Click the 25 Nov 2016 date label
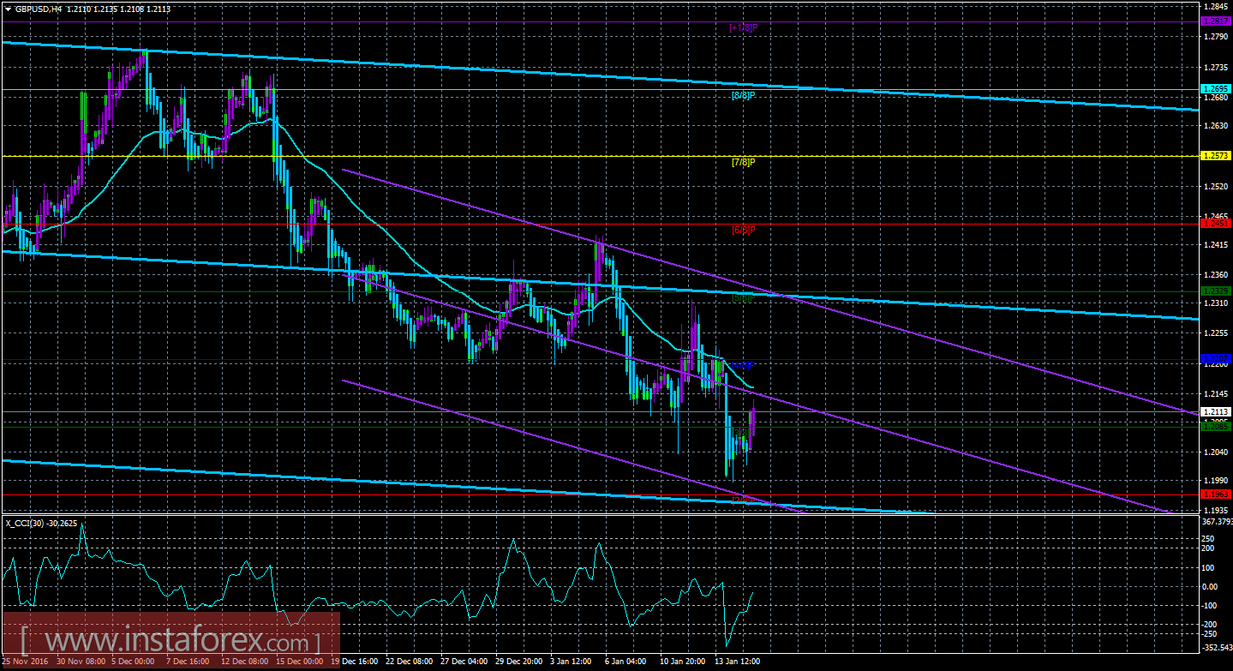The height and width of the screenshot is (671, 1233). click(27, 662)
